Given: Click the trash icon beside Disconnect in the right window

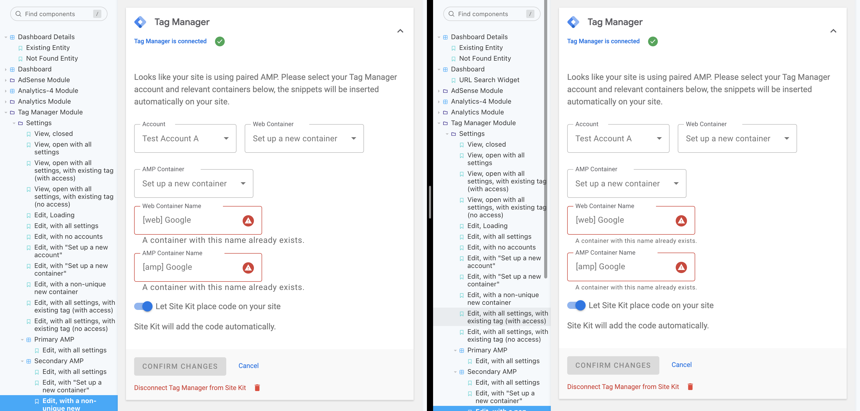Looking at the screenshot, I should pos(690,387).
